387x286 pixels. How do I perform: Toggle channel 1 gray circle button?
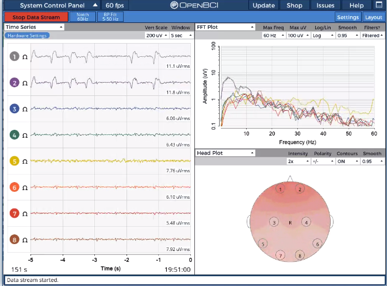click(x=14, y=57)
